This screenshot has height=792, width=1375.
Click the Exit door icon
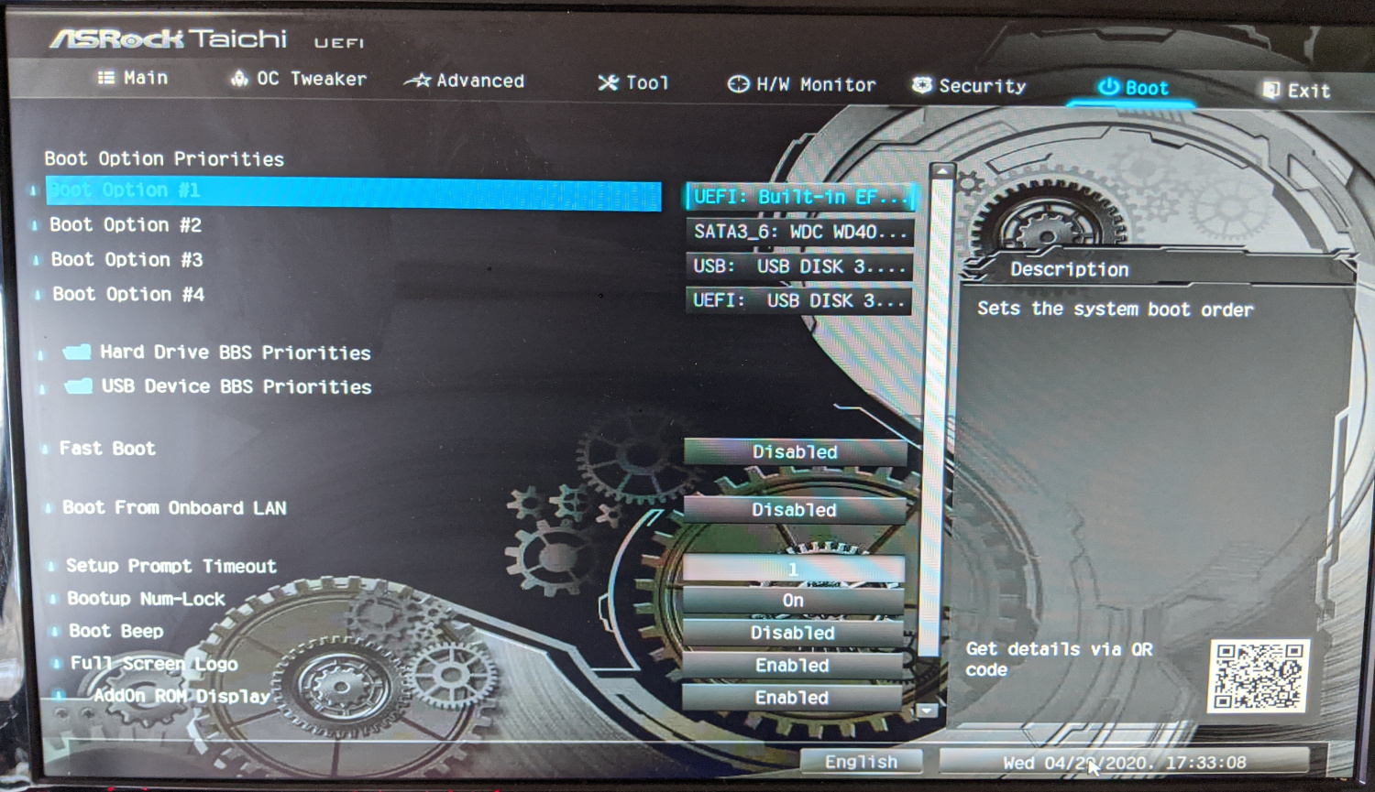coord(1271,90)
